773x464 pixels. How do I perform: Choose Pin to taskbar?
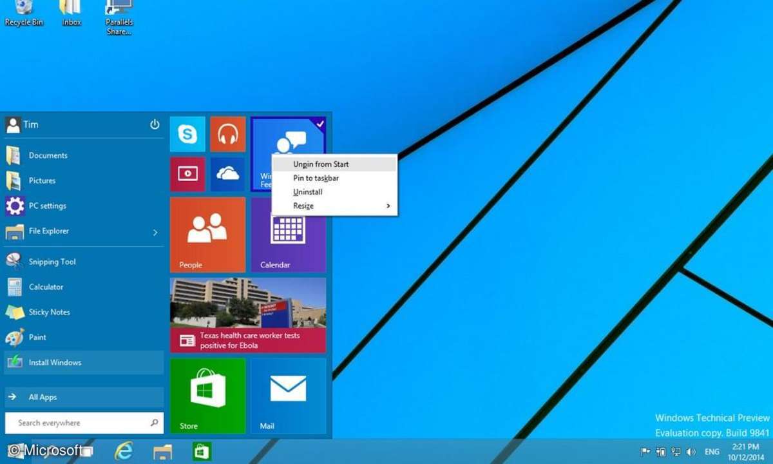tap(334, 178)
